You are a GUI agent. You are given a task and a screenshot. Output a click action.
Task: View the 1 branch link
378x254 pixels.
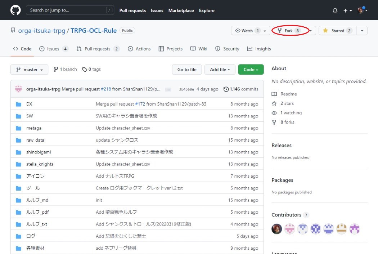pyautogui.click(x=65, y=70)
